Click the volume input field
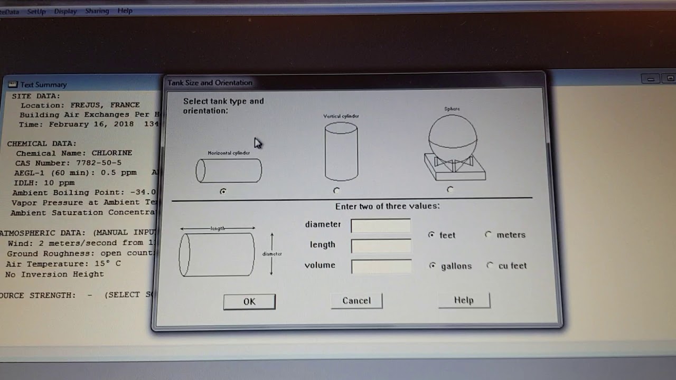676x380 pixels. [381, 266]
